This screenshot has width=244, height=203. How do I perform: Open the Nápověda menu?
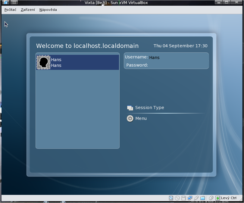pyautogui.click(x=48, y=10)
